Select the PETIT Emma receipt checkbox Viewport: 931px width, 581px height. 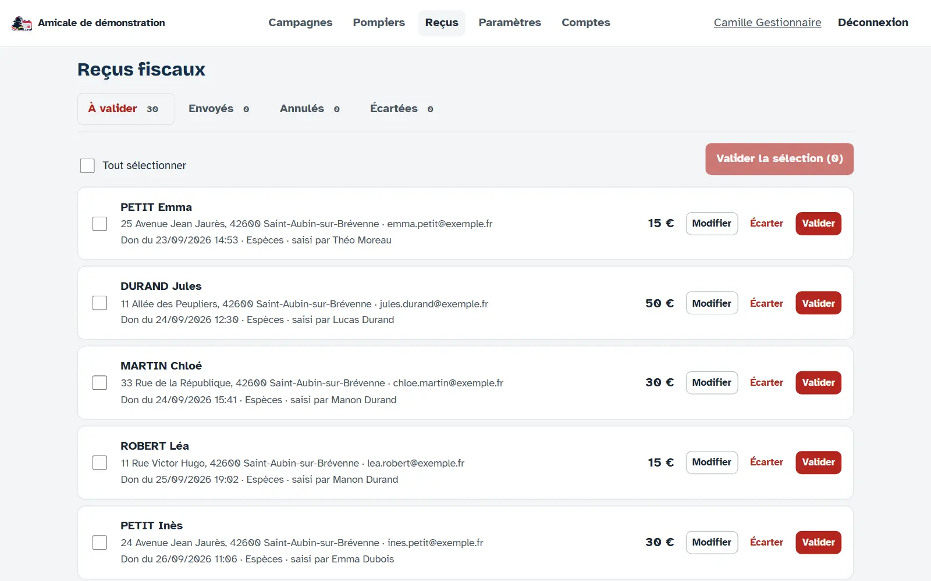100,224
